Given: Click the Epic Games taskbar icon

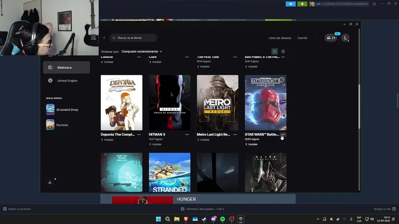Looking at the screenshot, I should pyautogui.click(x=241, y=219).
